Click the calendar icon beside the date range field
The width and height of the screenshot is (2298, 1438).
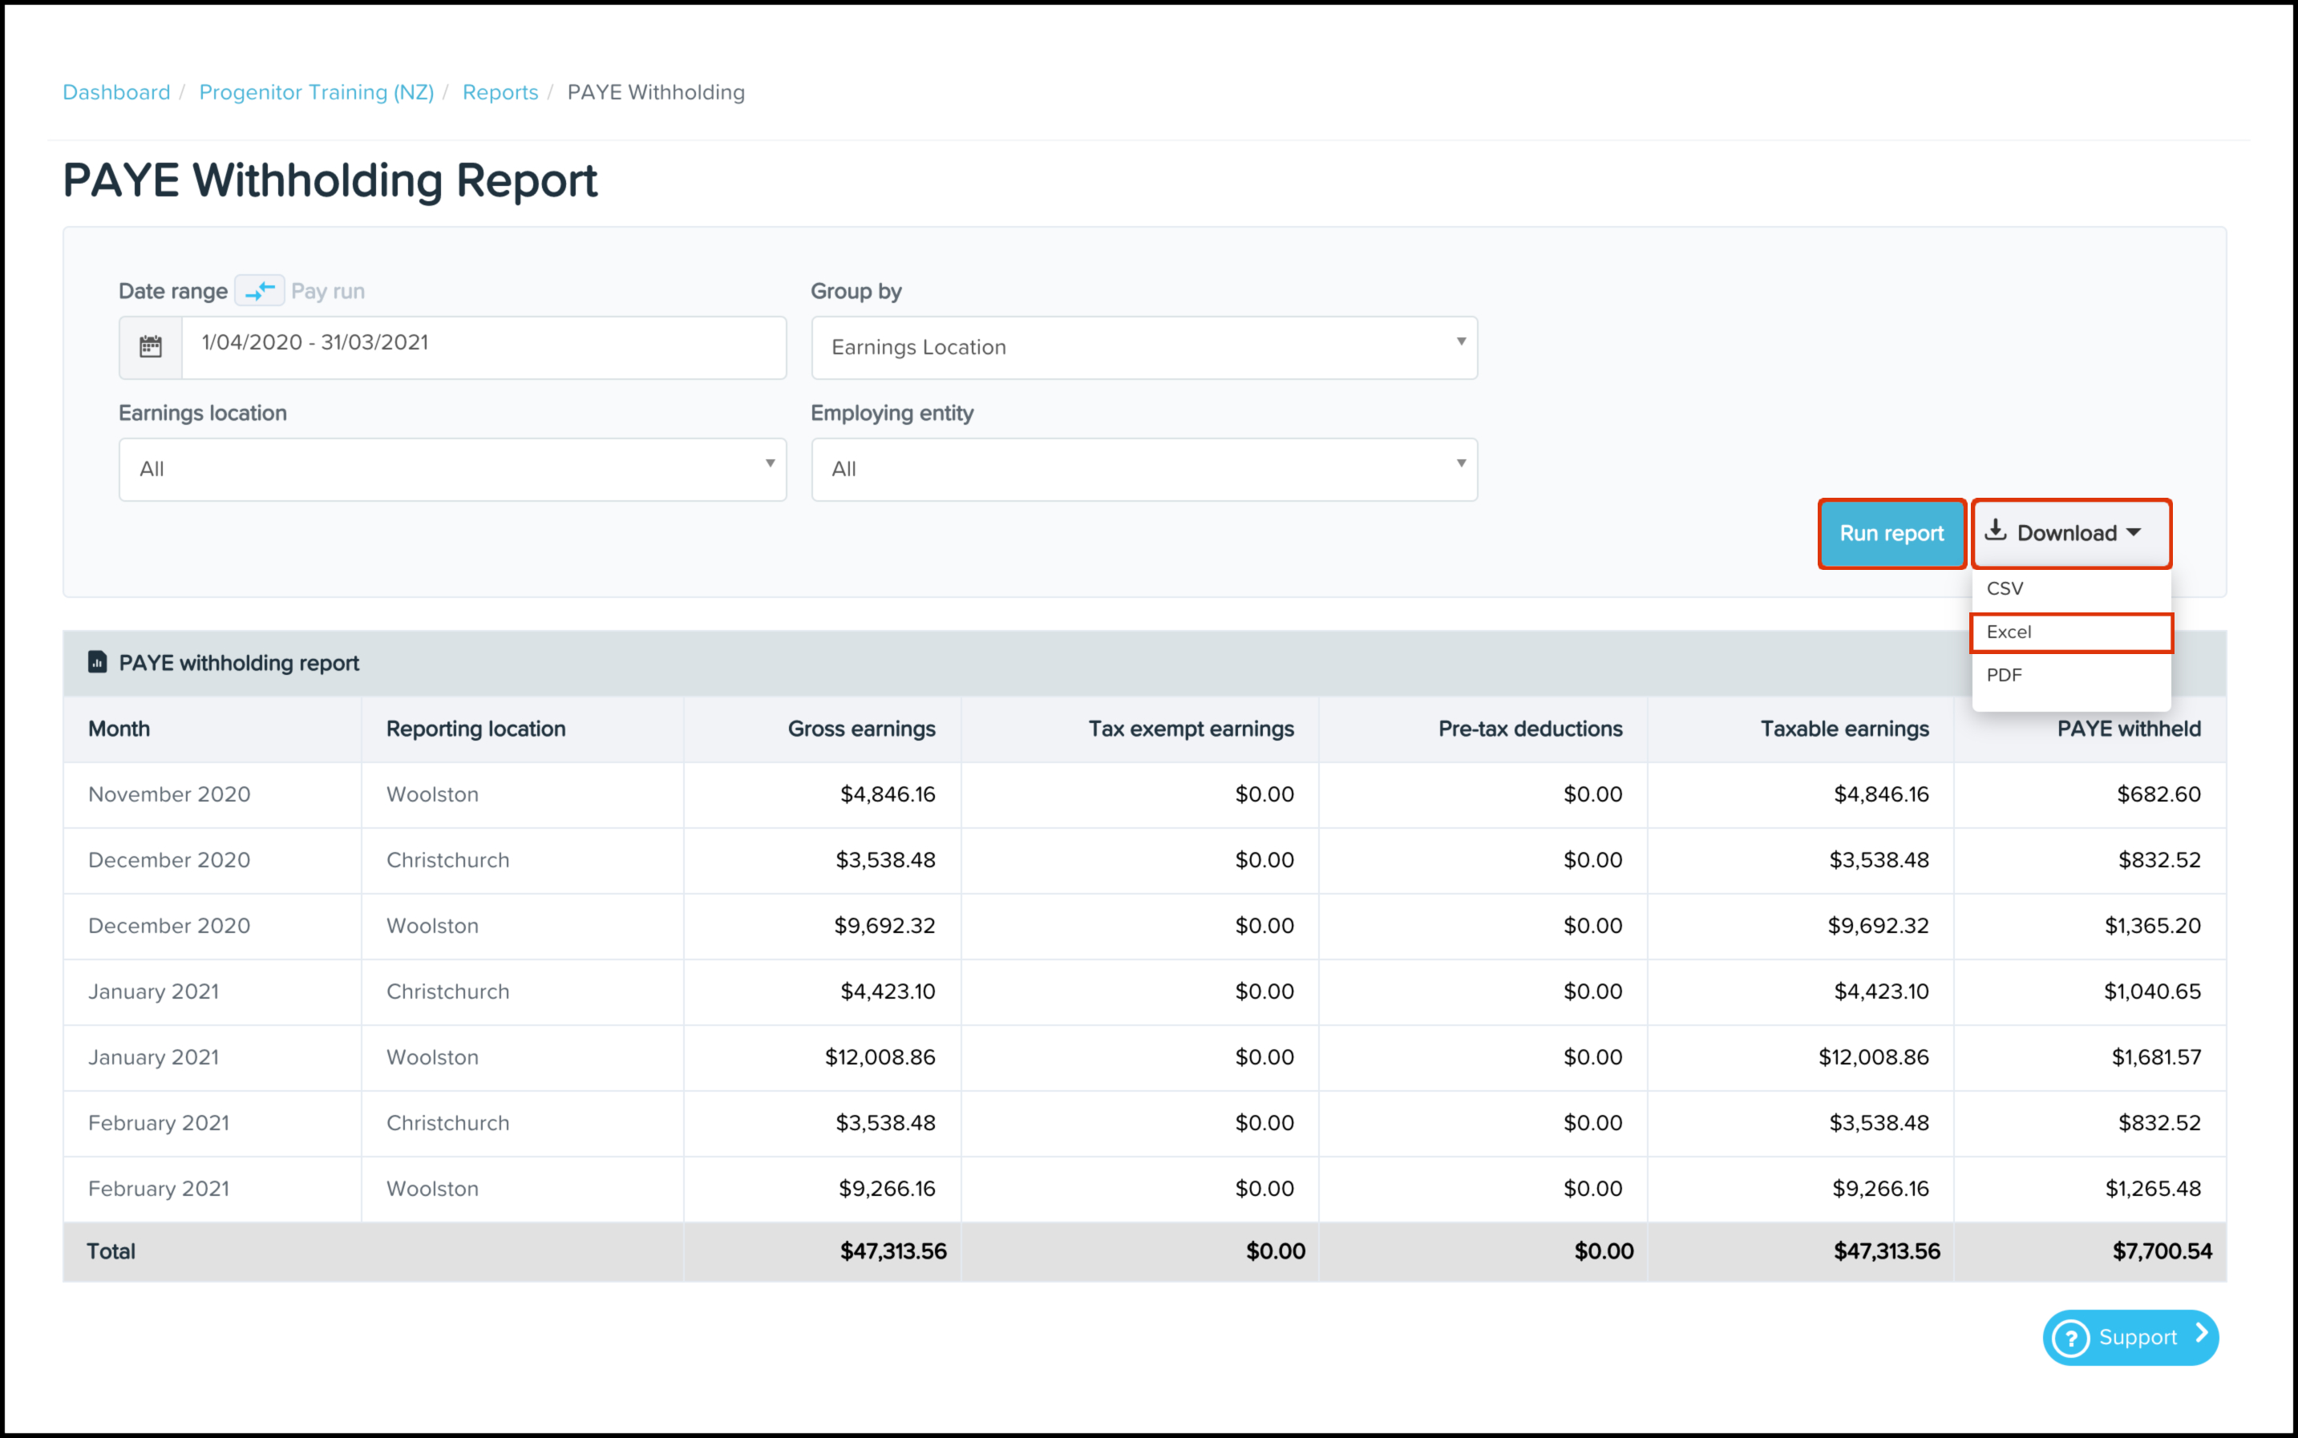click(150, 347)
